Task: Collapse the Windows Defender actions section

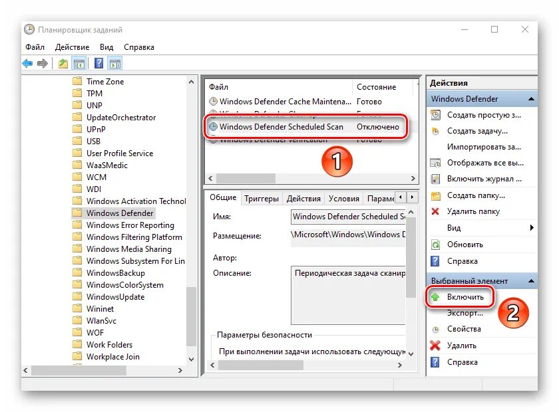Action: click(531, 98)
